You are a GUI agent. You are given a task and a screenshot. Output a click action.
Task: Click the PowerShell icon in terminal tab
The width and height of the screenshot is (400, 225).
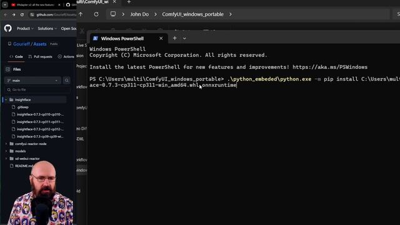coord(96,39)
